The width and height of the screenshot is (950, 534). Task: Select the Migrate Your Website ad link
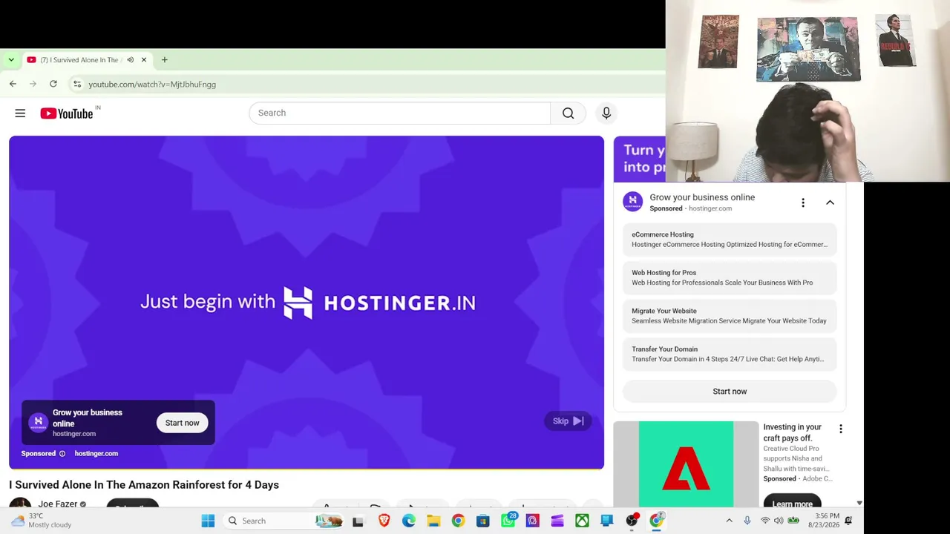[730, 316]
